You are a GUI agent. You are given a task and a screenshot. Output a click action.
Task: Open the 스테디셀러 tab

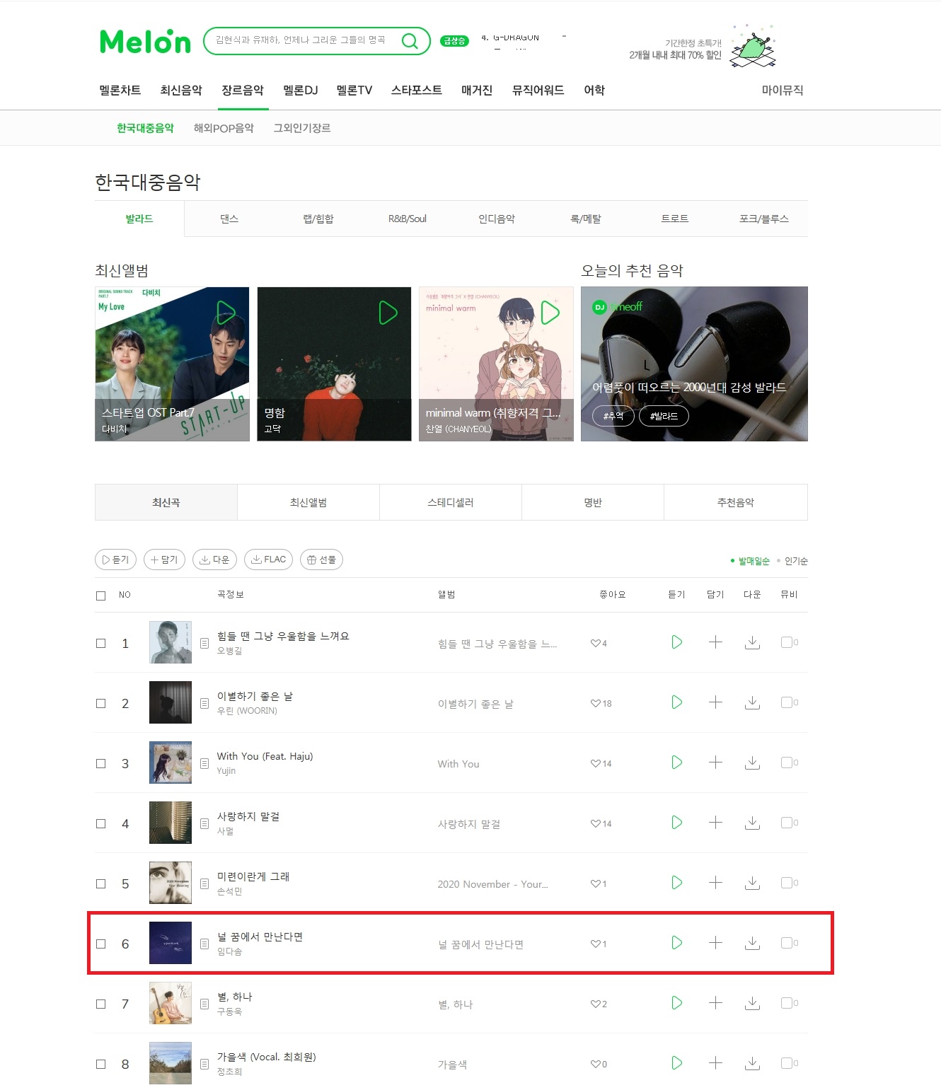451,502
